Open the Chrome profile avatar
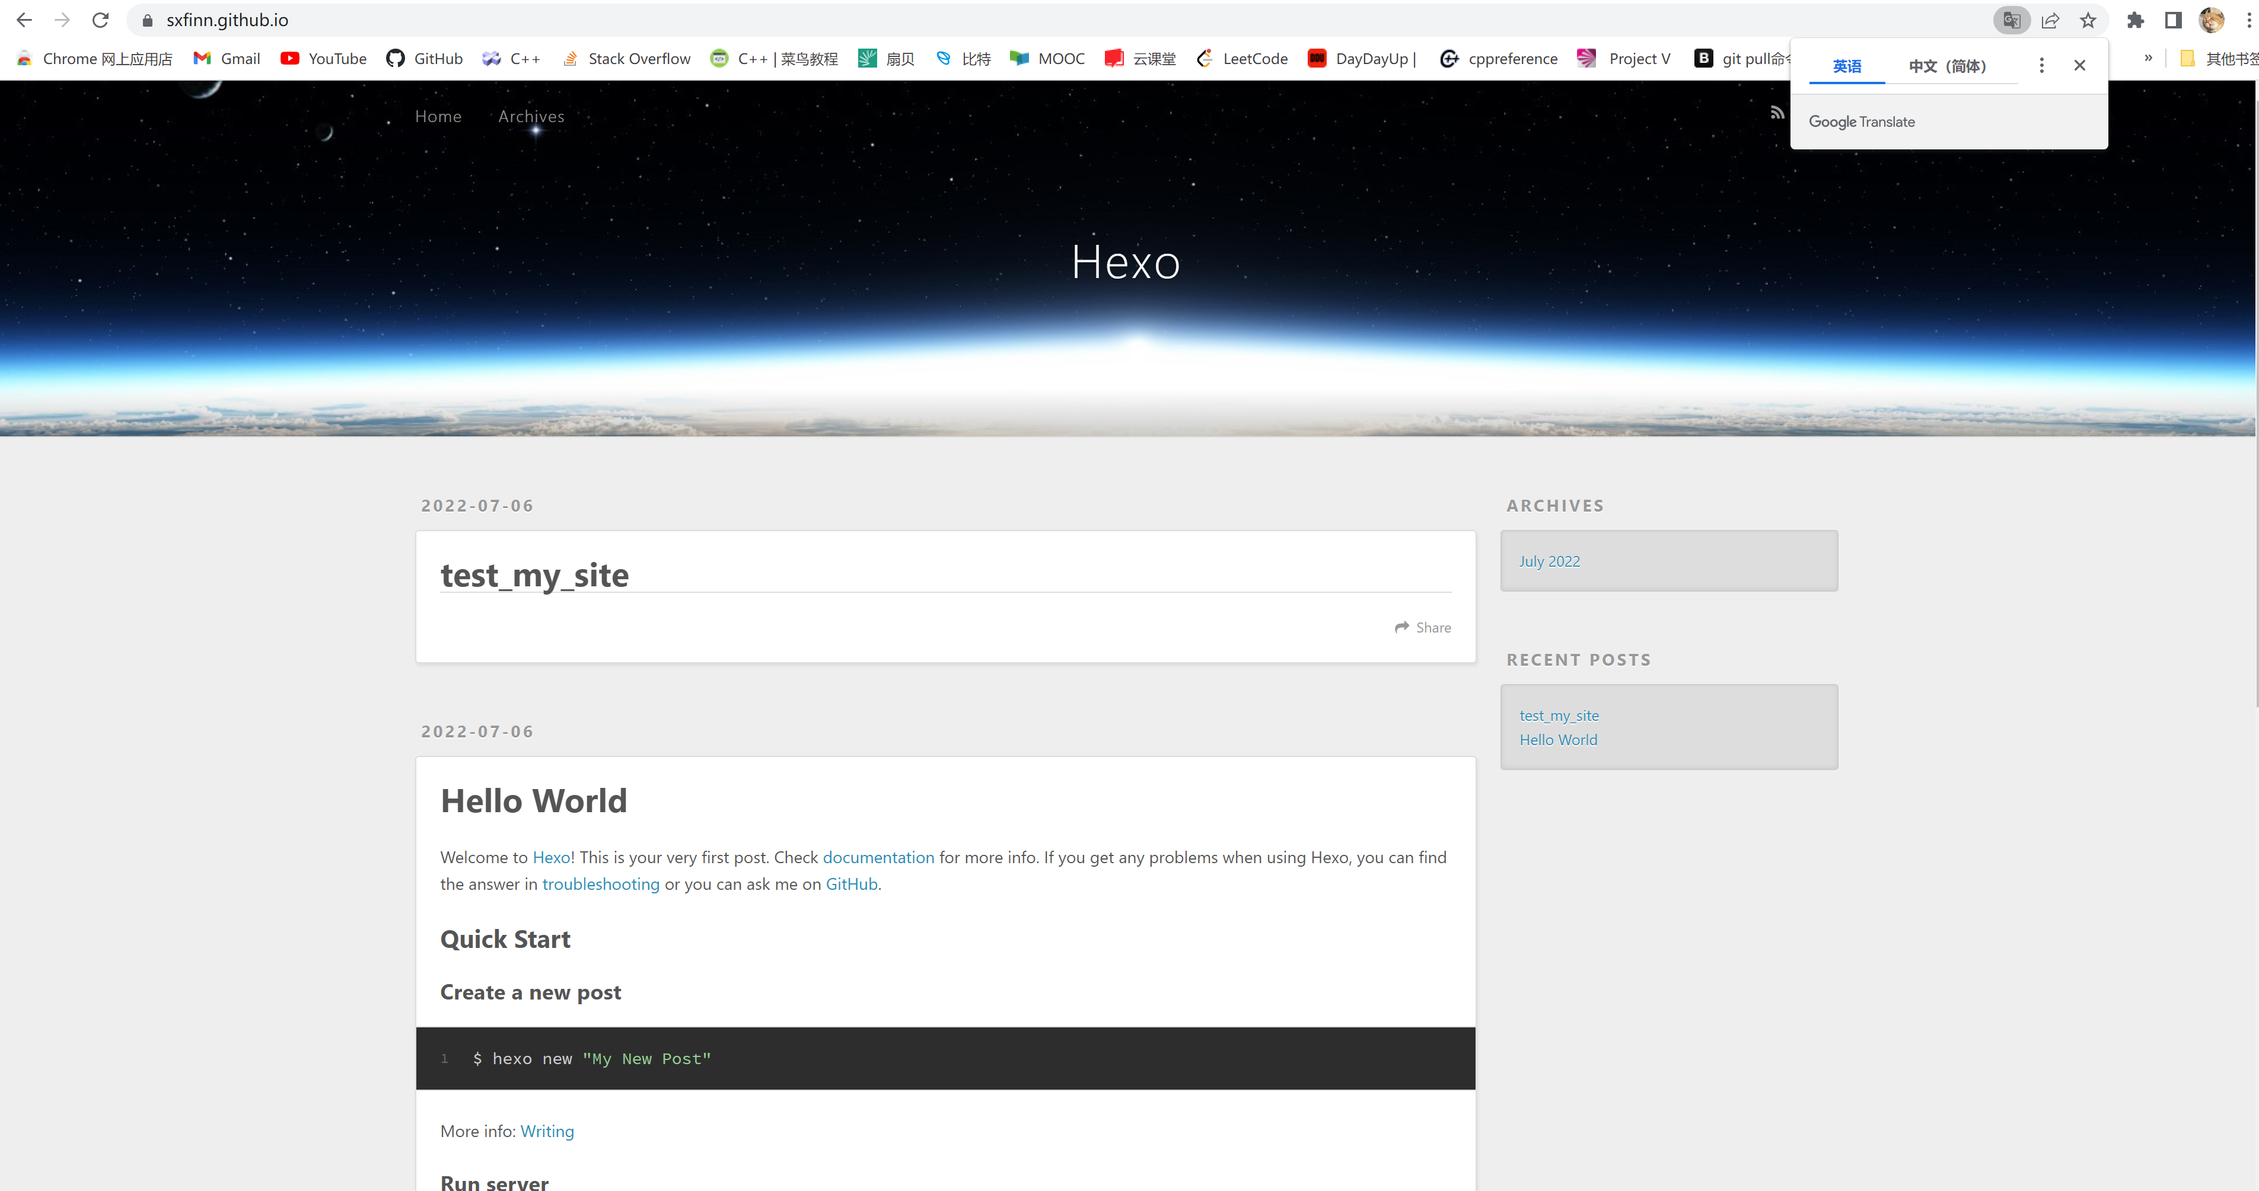 pos(2211,20)
